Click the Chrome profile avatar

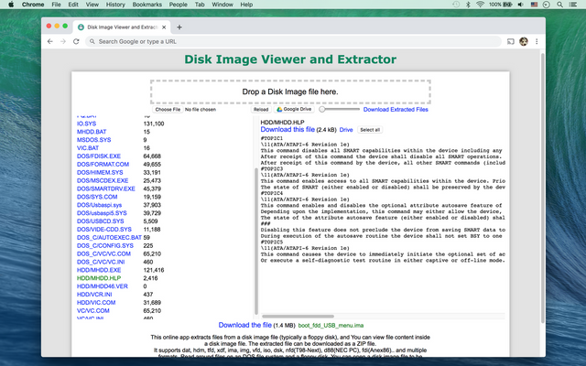click(524, 41)
